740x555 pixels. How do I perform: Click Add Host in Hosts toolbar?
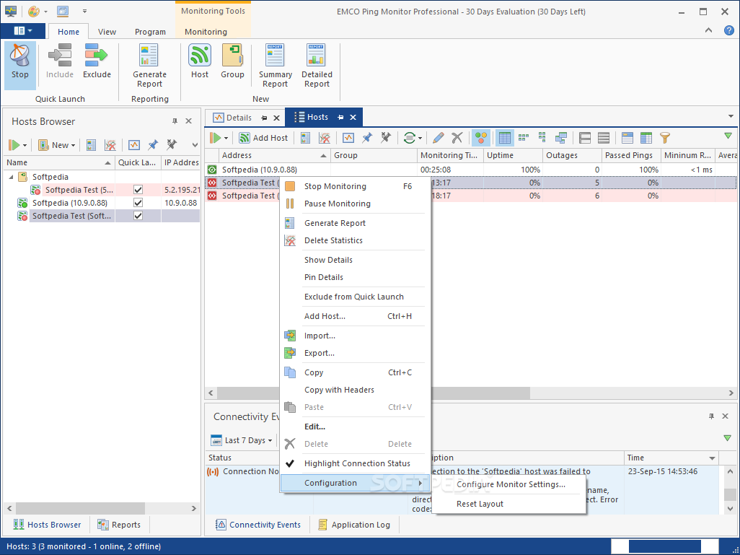pos(263,137)
